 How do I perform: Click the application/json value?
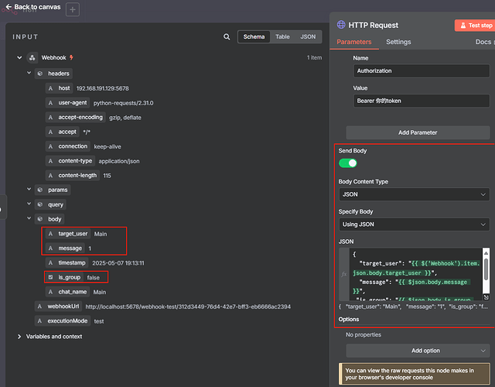point(119,161)
